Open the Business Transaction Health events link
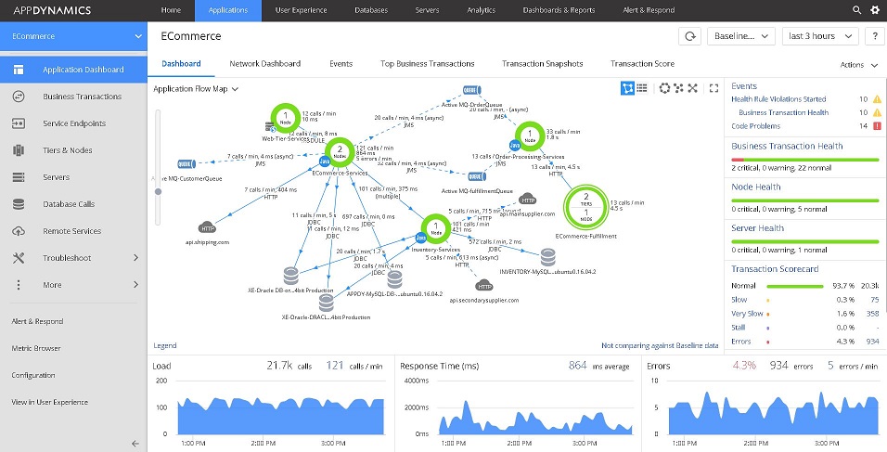The image size is (887, 452). (x=783, y=112)
